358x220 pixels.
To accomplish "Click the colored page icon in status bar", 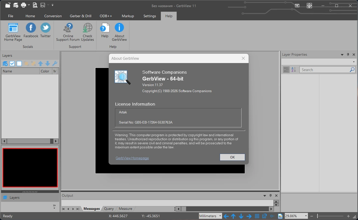I will [280, 216].
